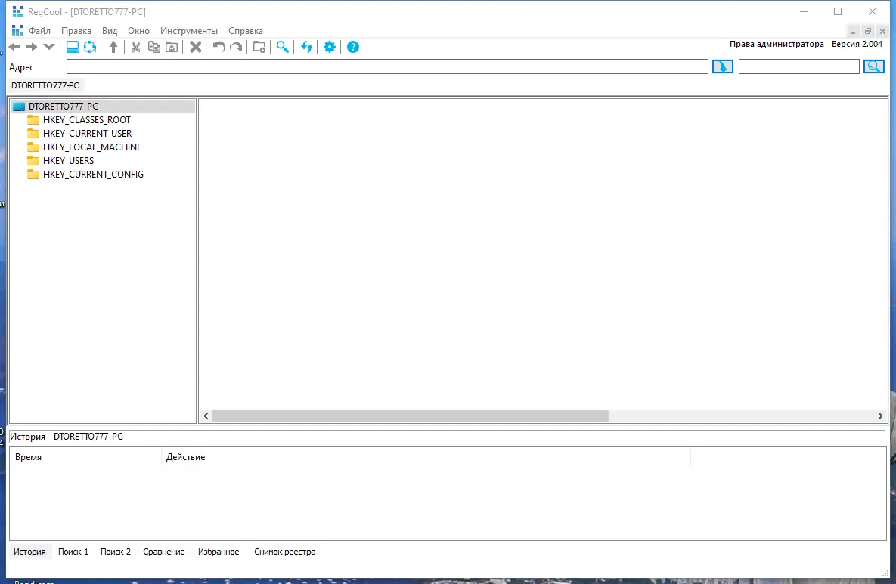
Task: Open the Вид menu
Action: [110, 31]
